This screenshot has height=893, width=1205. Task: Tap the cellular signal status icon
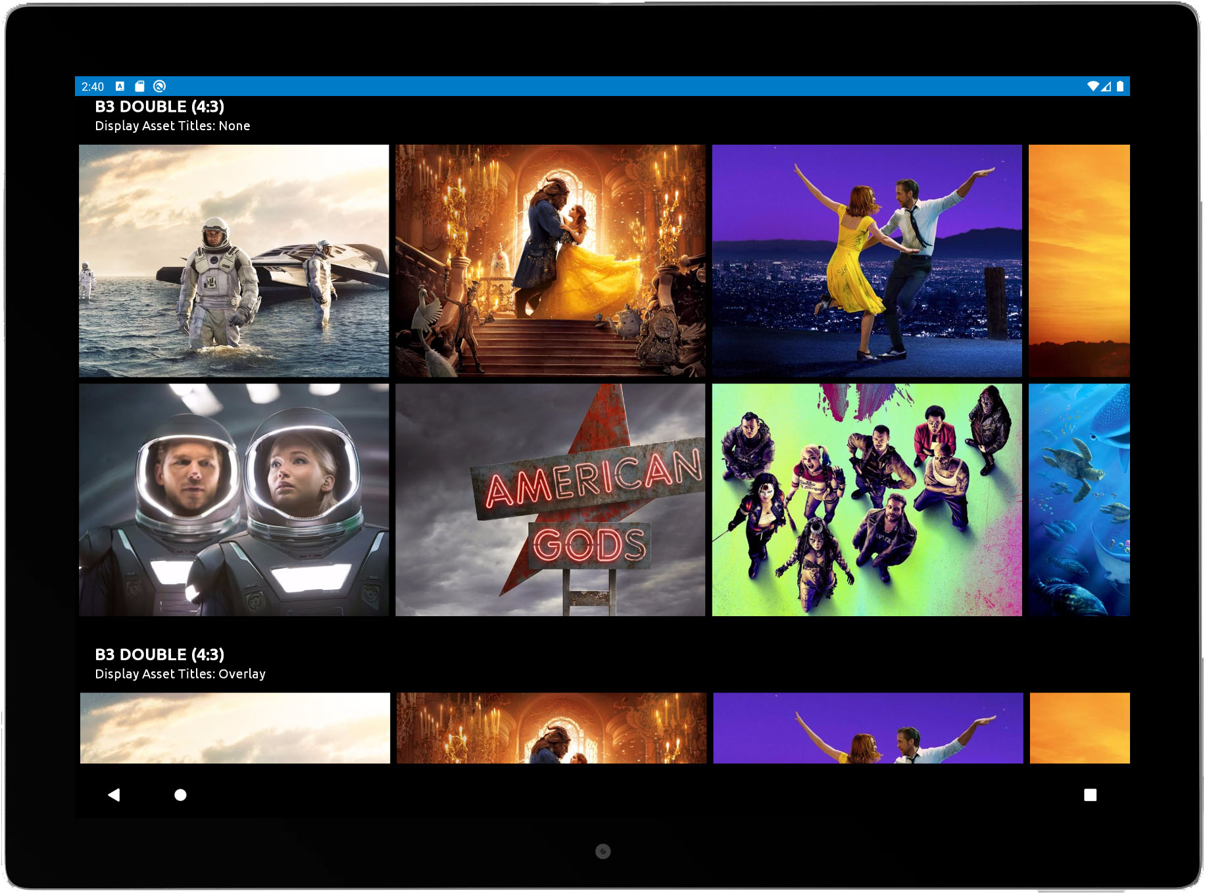tap(1106, 86)
